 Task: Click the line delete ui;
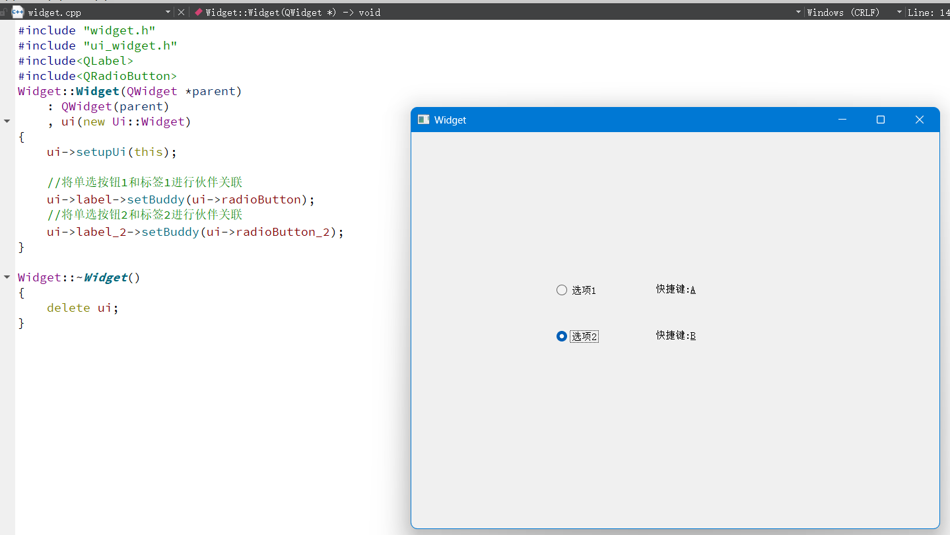coord(83,308)
